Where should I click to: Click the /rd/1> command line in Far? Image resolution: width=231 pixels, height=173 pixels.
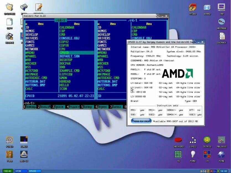pyautogui.click(x=75, y=103)
